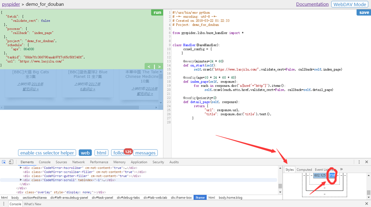Screen dimensions: 371x207
Task: Show the follows list with 125 badge
Action: pos(118,153)
